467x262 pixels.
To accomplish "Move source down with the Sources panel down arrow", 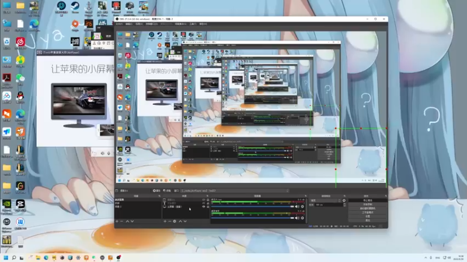I will 185,221.
